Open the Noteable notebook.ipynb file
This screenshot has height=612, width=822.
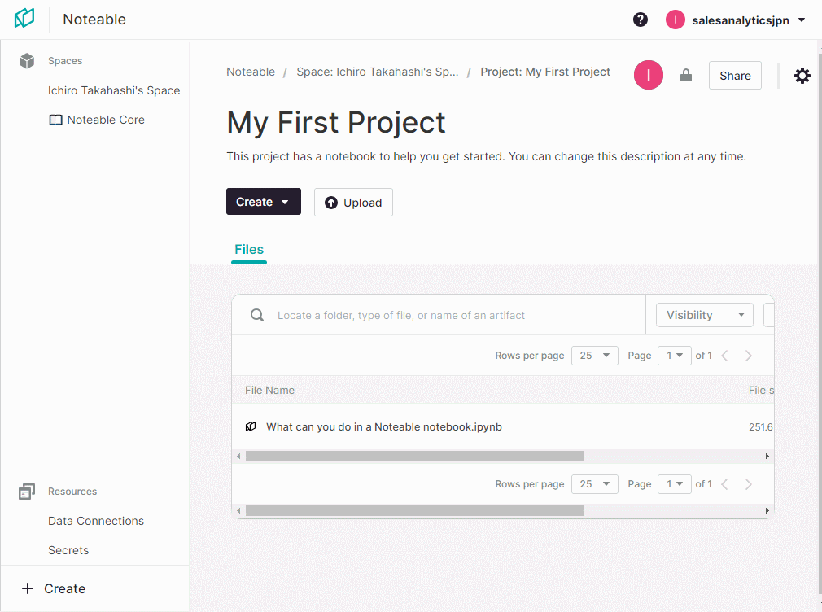pyautogui.click(x=383, y=426)
